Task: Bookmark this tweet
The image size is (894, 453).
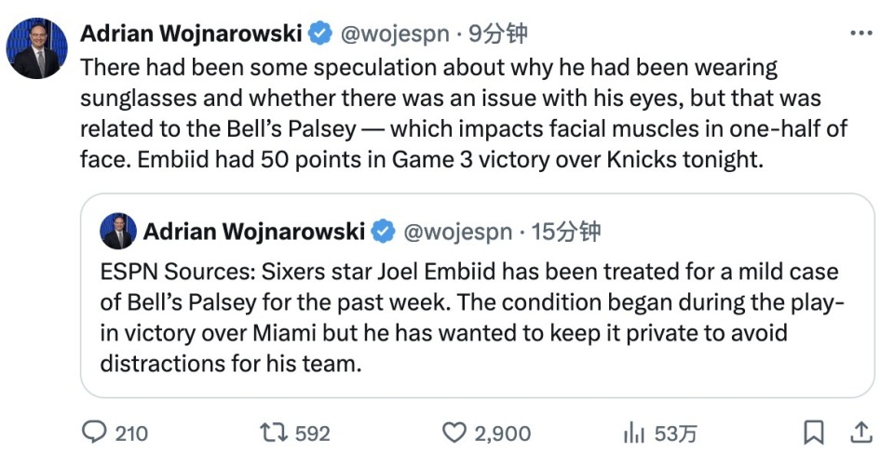Action: coord(814,433)
